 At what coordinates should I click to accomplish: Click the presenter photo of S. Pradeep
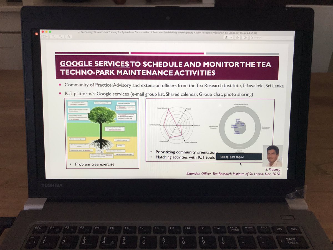tap(273, 156)
